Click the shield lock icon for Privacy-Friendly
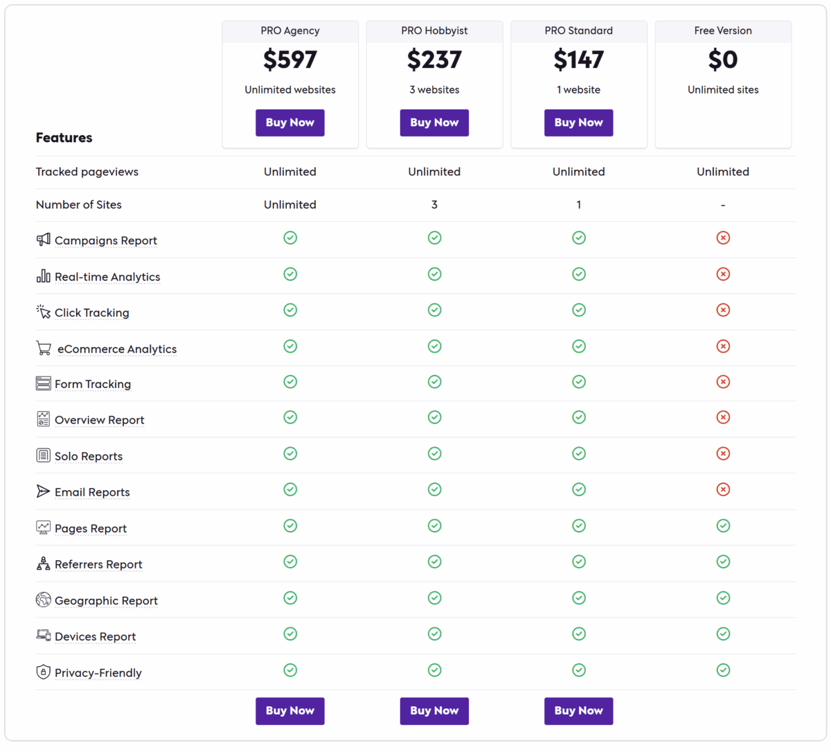 (x=44, y=672)
